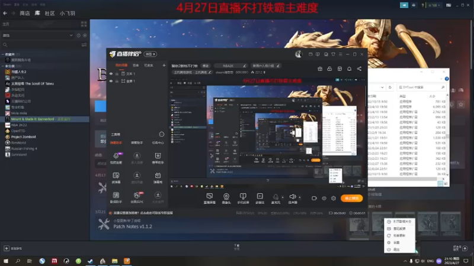Click the Steam 小飞羽 profile link
The image size is (474, 266).
click(68, 13)
